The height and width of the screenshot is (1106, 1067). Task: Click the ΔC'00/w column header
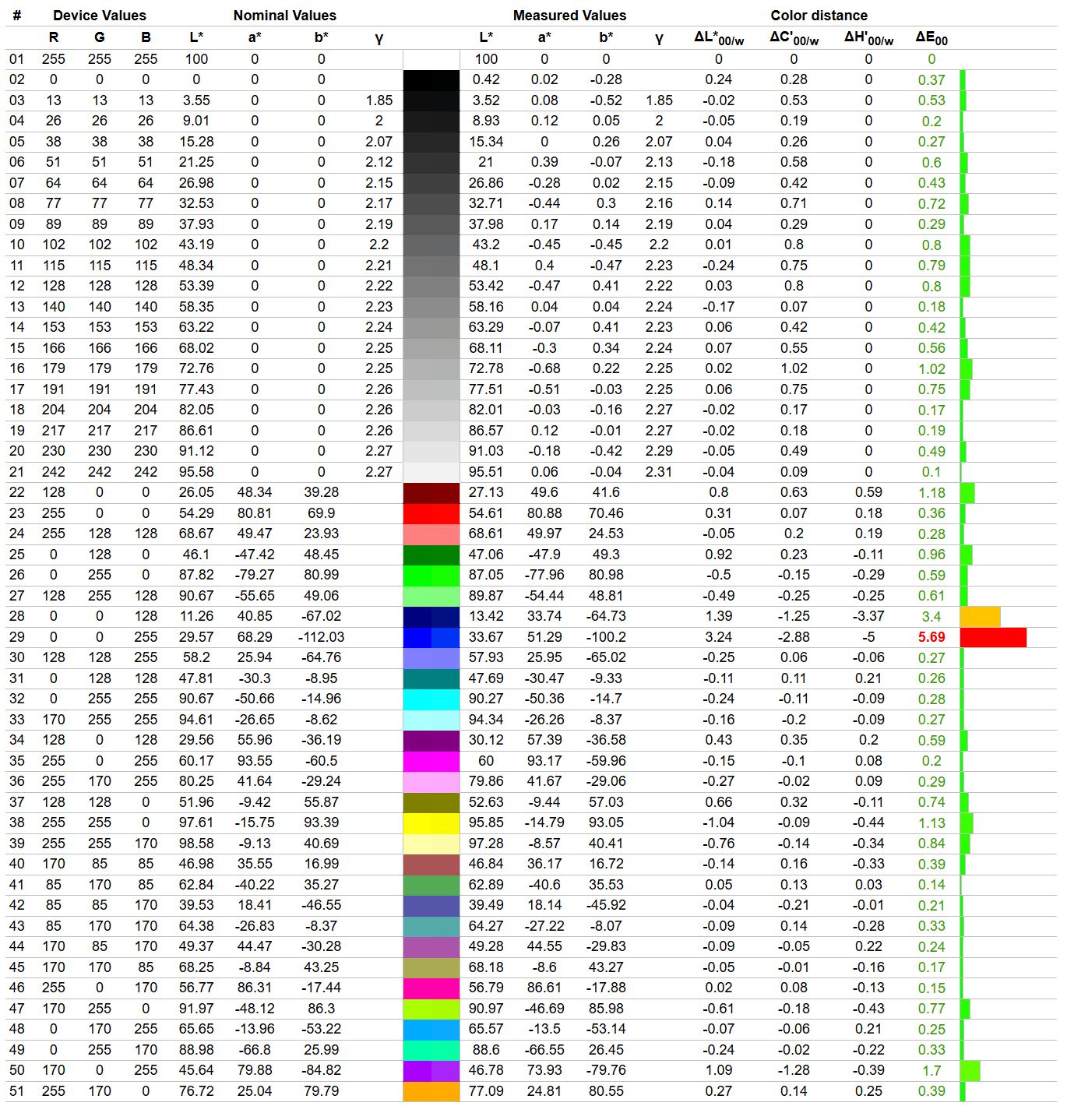(794, 37)
